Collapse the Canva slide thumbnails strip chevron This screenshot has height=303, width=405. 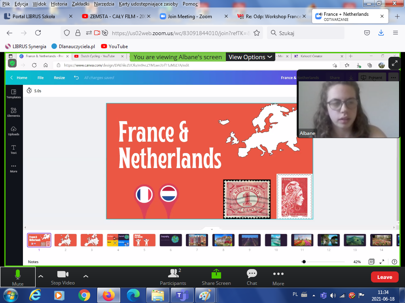[x=212, y=229]
